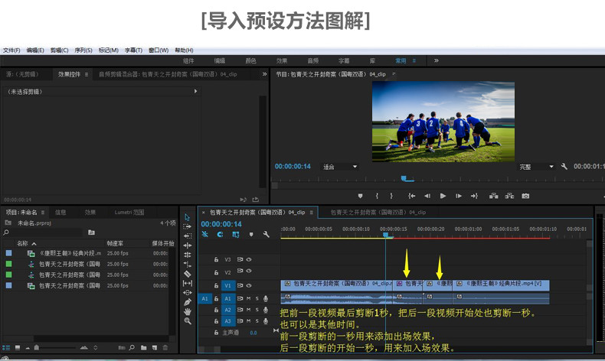The width and height of the screenshot is (605, 361).
Task: Adjust project panel thumbnail zoom slider
Action: (x=37, y=347)
